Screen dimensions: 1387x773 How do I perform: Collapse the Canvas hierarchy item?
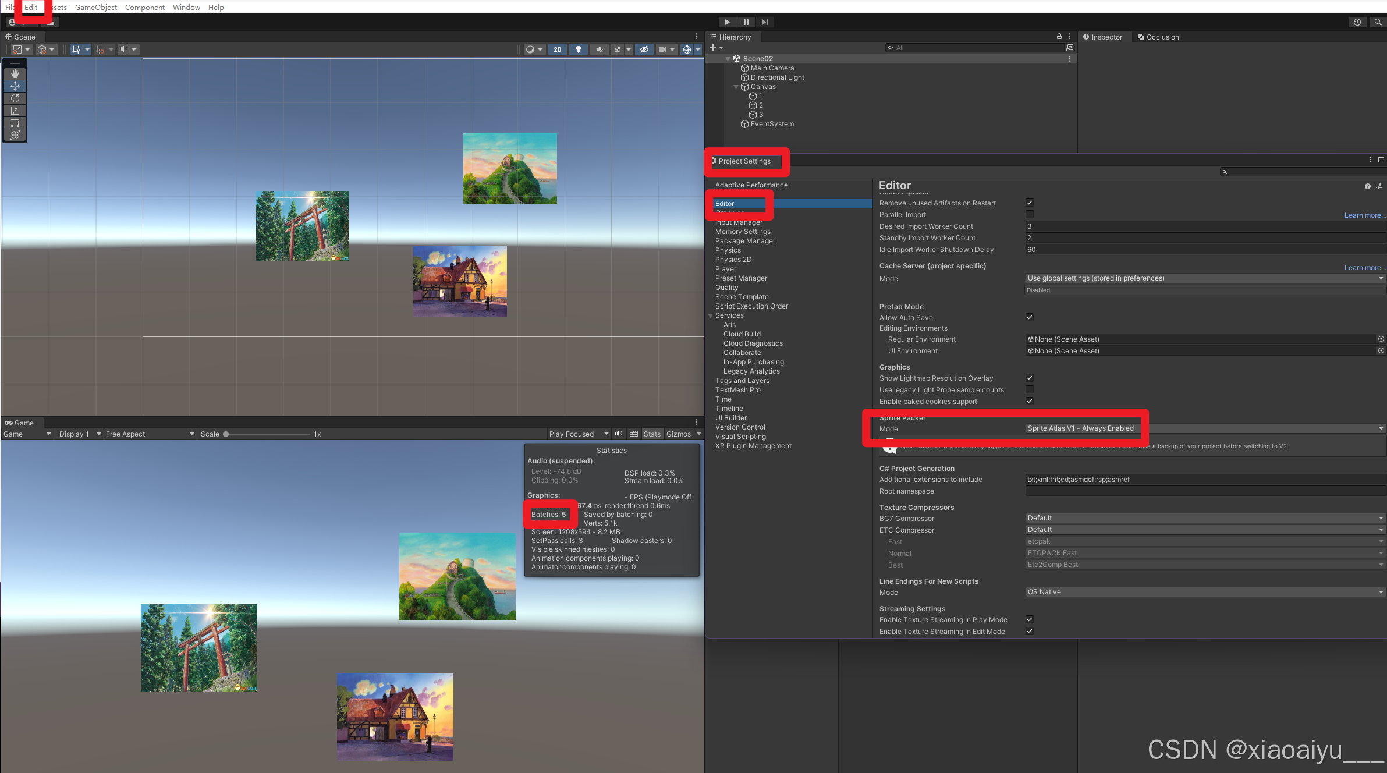click(x=736, y=87)
